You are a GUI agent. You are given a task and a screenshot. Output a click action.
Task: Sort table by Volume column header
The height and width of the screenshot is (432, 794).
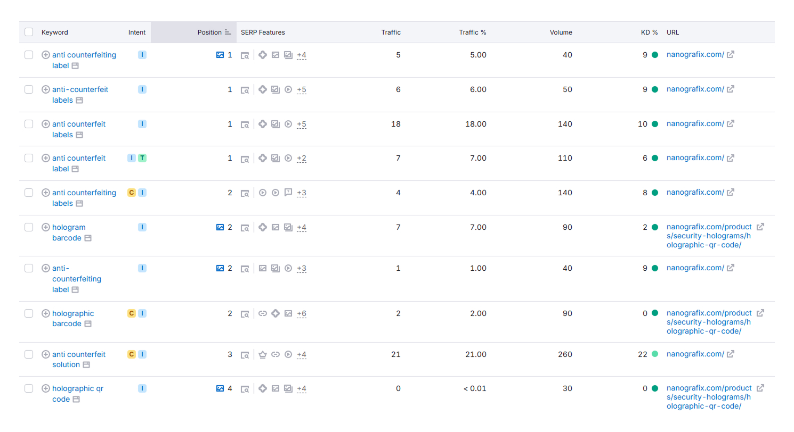tap(561, 32)
